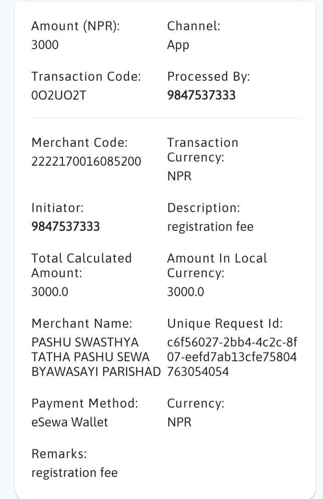Select the Transaction Code value 0O2UO2T

(x=59, y=95)
